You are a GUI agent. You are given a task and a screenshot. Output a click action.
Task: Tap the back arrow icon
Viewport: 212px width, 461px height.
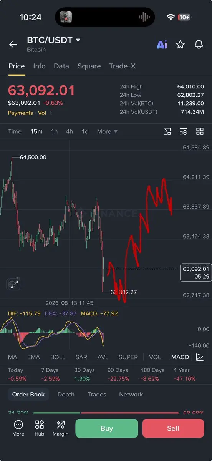click(x=13, y=45)
